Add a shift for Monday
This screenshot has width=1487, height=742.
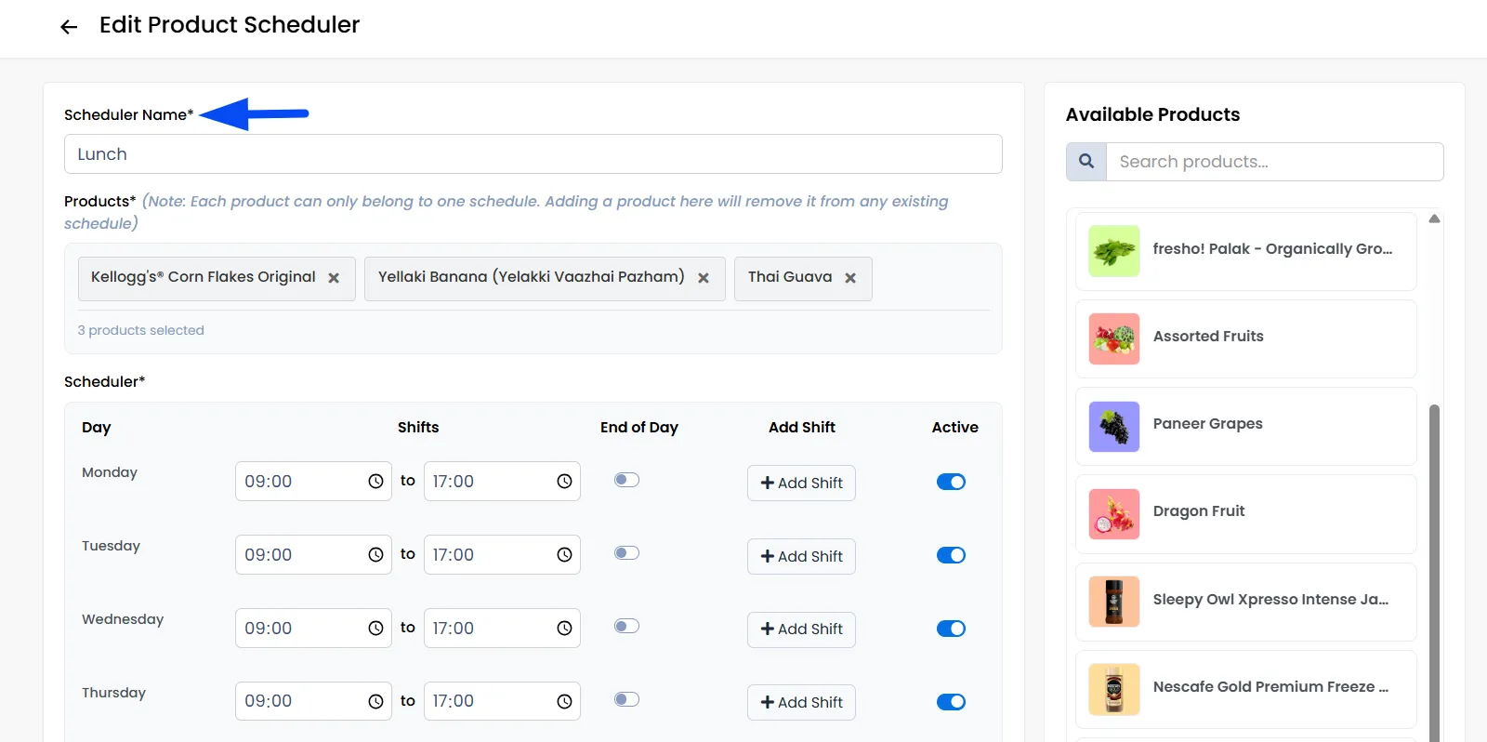(x=801, y=484)
